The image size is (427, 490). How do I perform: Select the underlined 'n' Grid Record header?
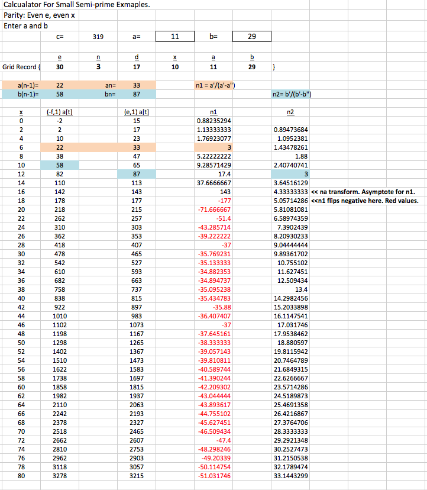tap(98, 57)
